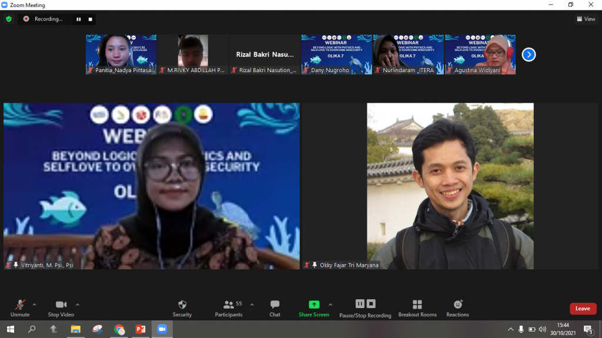Click the red Leave button
This screenshot has height=338, width=602.
coord(583,309)
